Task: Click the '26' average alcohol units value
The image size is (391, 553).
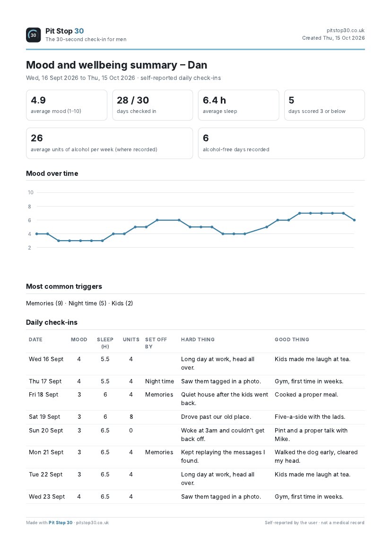Action: tap(37, 138)
